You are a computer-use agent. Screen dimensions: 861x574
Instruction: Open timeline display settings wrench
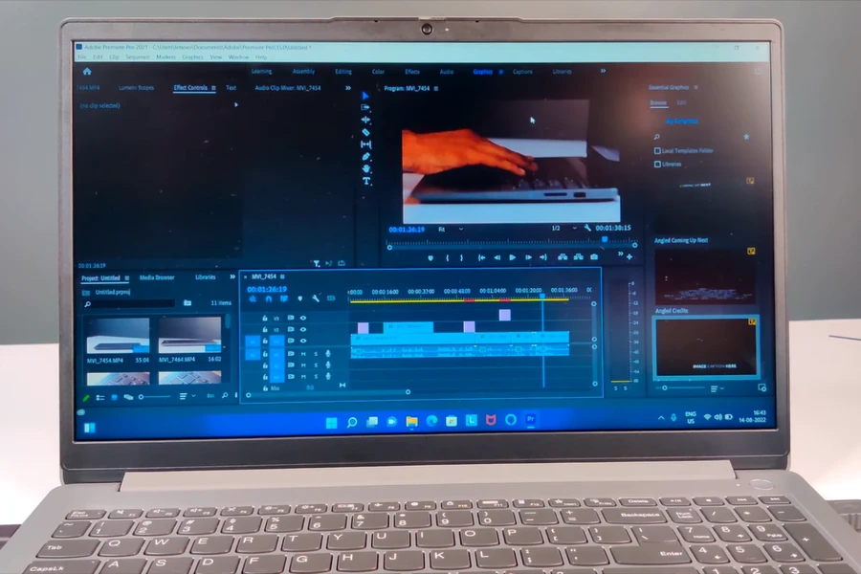tap(315, 298)
